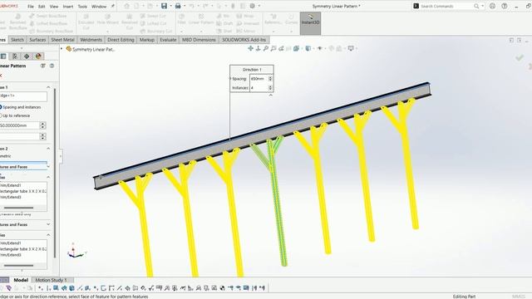Screen dimensions: 532x299
Task: Click the Linear Pattern help question icon
Action: point(52,66)
